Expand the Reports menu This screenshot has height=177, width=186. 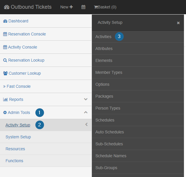point(16,99)
